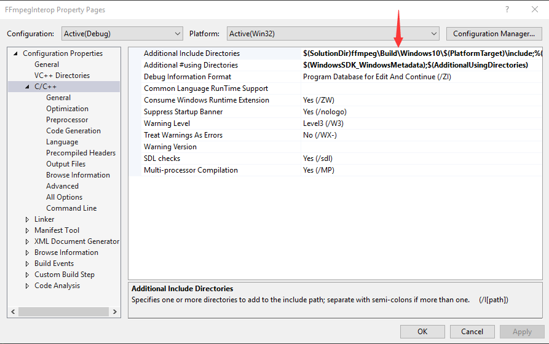Expand the XML Document Generator node

click(27, 241)
